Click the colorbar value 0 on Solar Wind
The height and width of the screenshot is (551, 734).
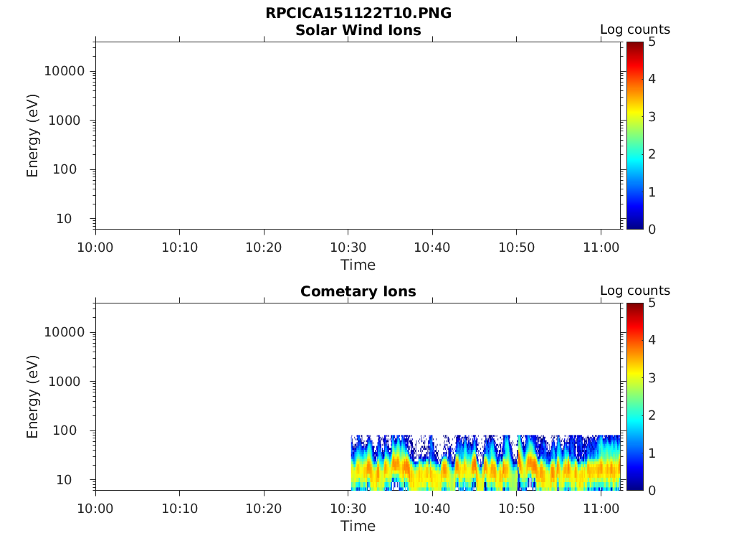click(652, 230)
